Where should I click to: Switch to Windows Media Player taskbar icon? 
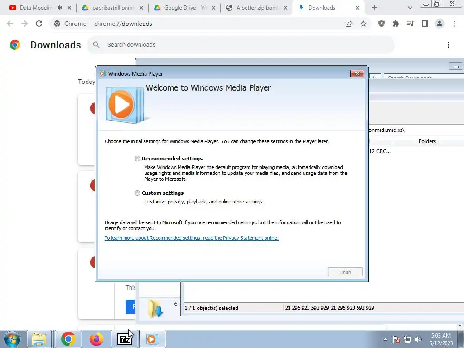click(152, 339)
